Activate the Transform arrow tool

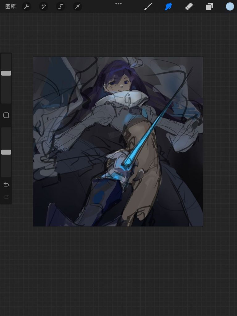click(77, 6)
